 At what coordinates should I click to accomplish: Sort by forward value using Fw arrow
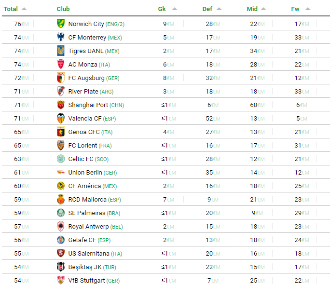308,9
